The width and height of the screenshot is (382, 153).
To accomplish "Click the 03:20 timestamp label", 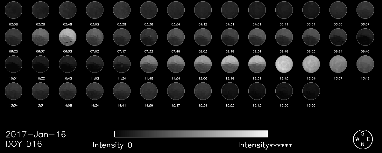I will (x=122, y=24).
